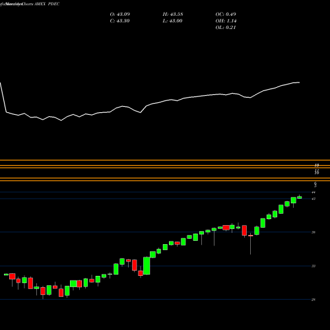
Task: Click the close price text 'C: 43.30'
Action: 119,21
